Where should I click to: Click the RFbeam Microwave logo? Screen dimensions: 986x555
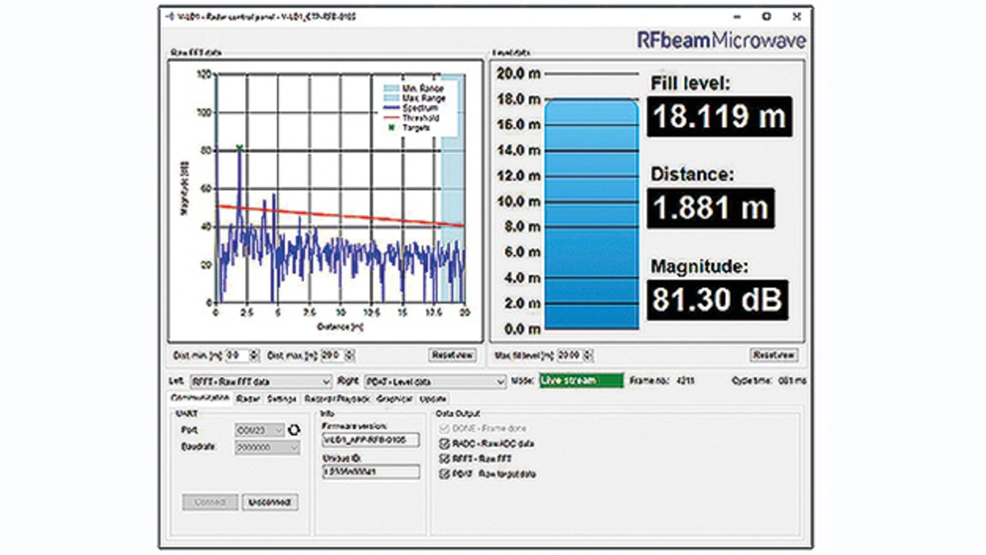[721, 40]
